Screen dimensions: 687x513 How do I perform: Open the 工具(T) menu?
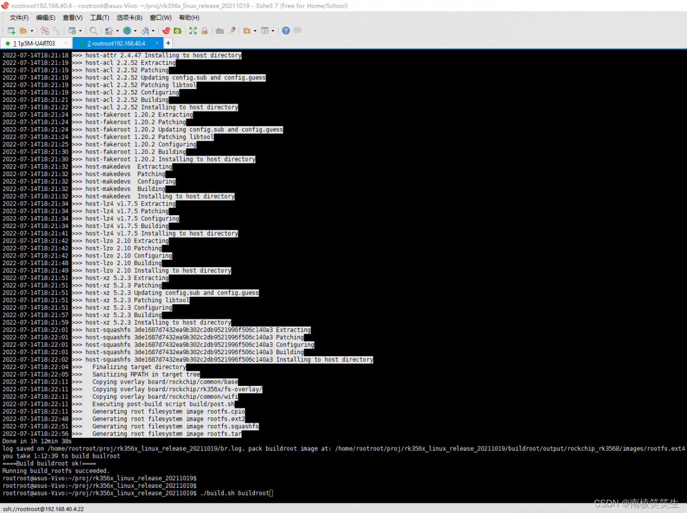pyautogui.click(x=100, y=18)
